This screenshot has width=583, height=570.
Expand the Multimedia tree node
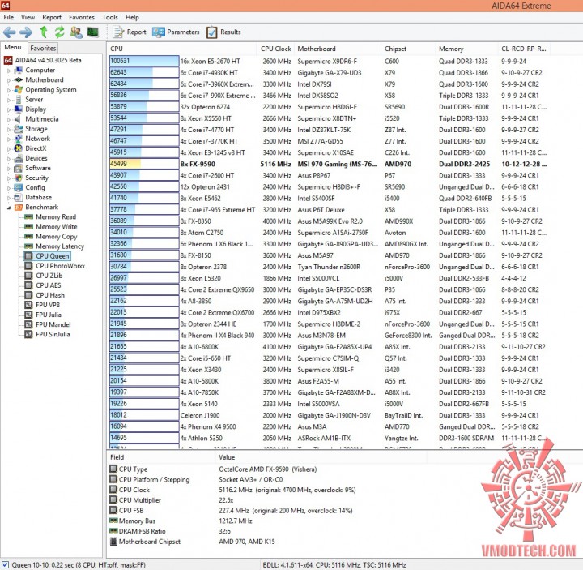click(9, 119)
